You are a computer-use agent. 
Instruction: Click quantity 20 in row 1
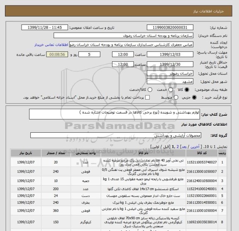(x=56, y=163)
